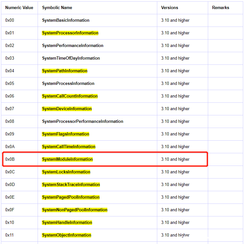Image resolution: width=250 pixels, height=244 pixels.
Task: Click the SystemPerformanceInformation name
Action: click(73, 45)
